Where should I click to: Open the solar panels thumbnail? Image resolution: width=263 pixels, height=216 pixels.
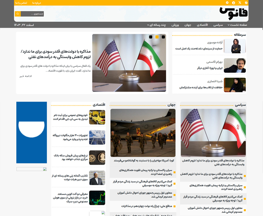click(x=97, y=137)
